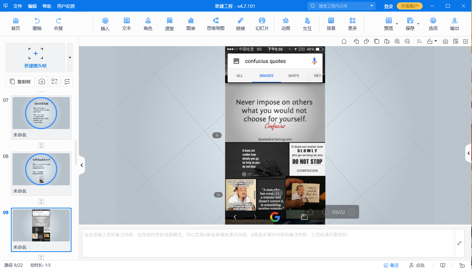Open the 帮助 help menu
This screenshot has width=472, height=269.
coord(47,6)
